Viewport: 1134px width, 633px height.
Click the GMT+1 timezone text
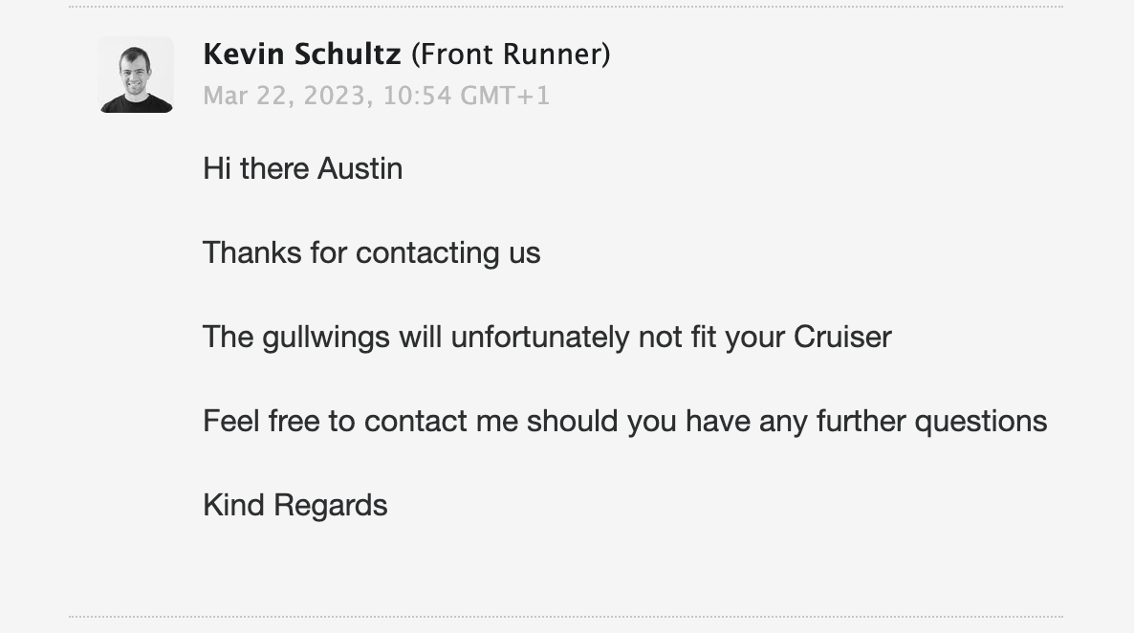(506, 96)
